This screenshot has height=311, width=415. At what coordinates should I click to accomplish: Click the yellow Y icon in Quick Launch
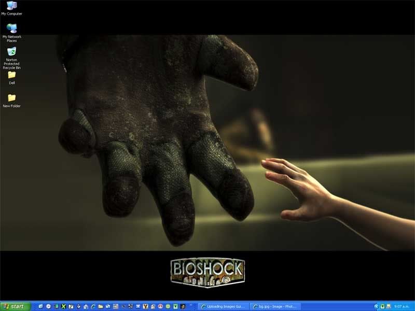pyautogui.click(x=146, y=306)
